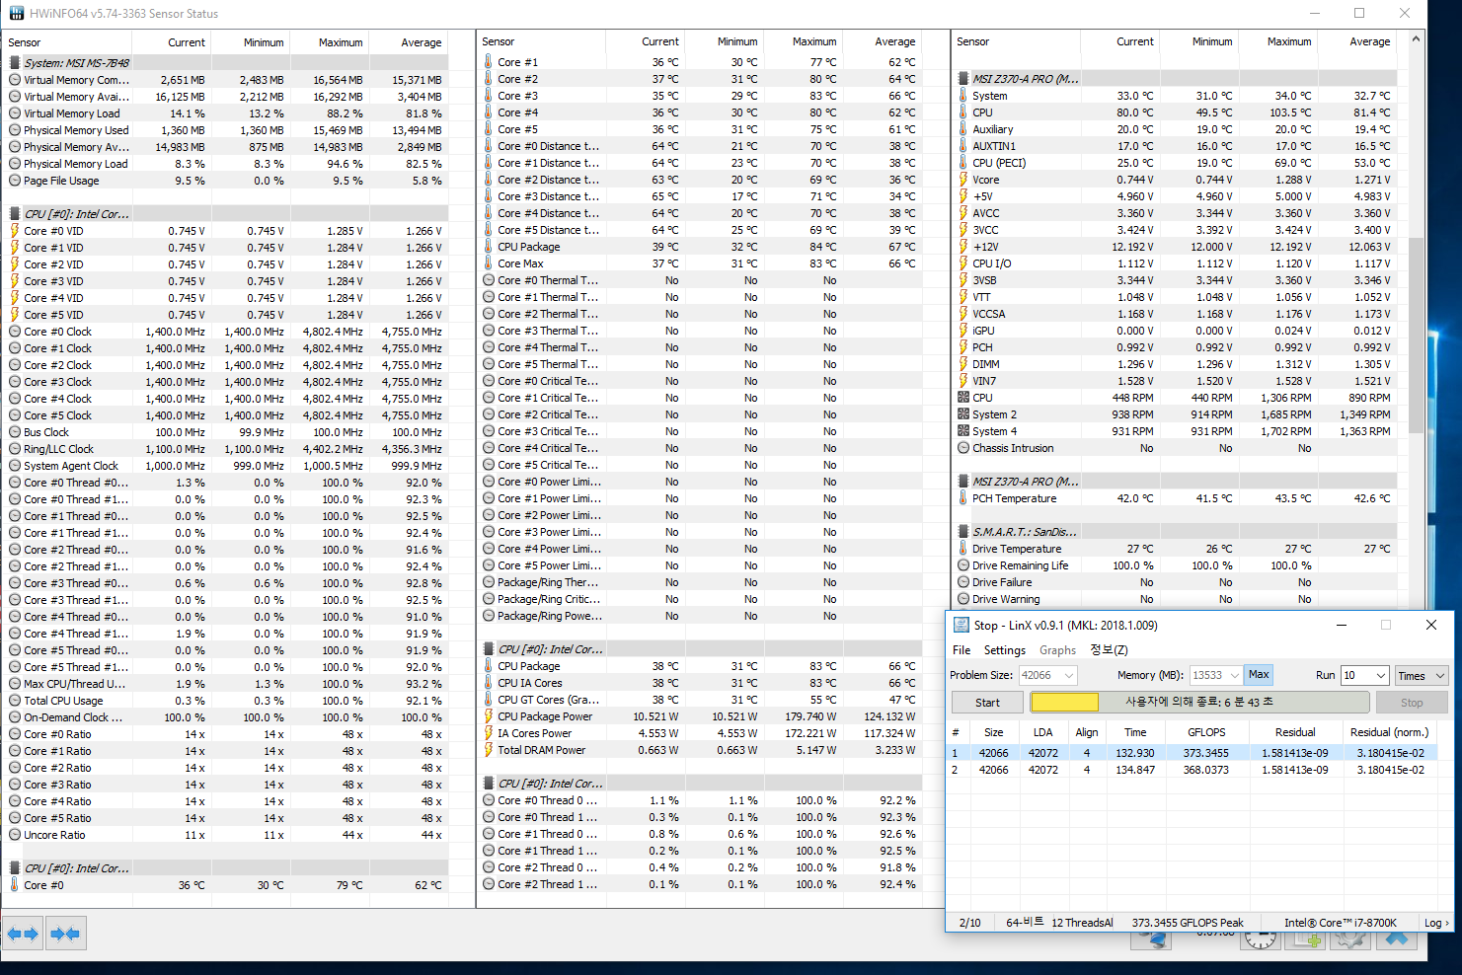Click the HWiNFO right panel vertical scrollbar thumb

click(x=1416, y=336)
